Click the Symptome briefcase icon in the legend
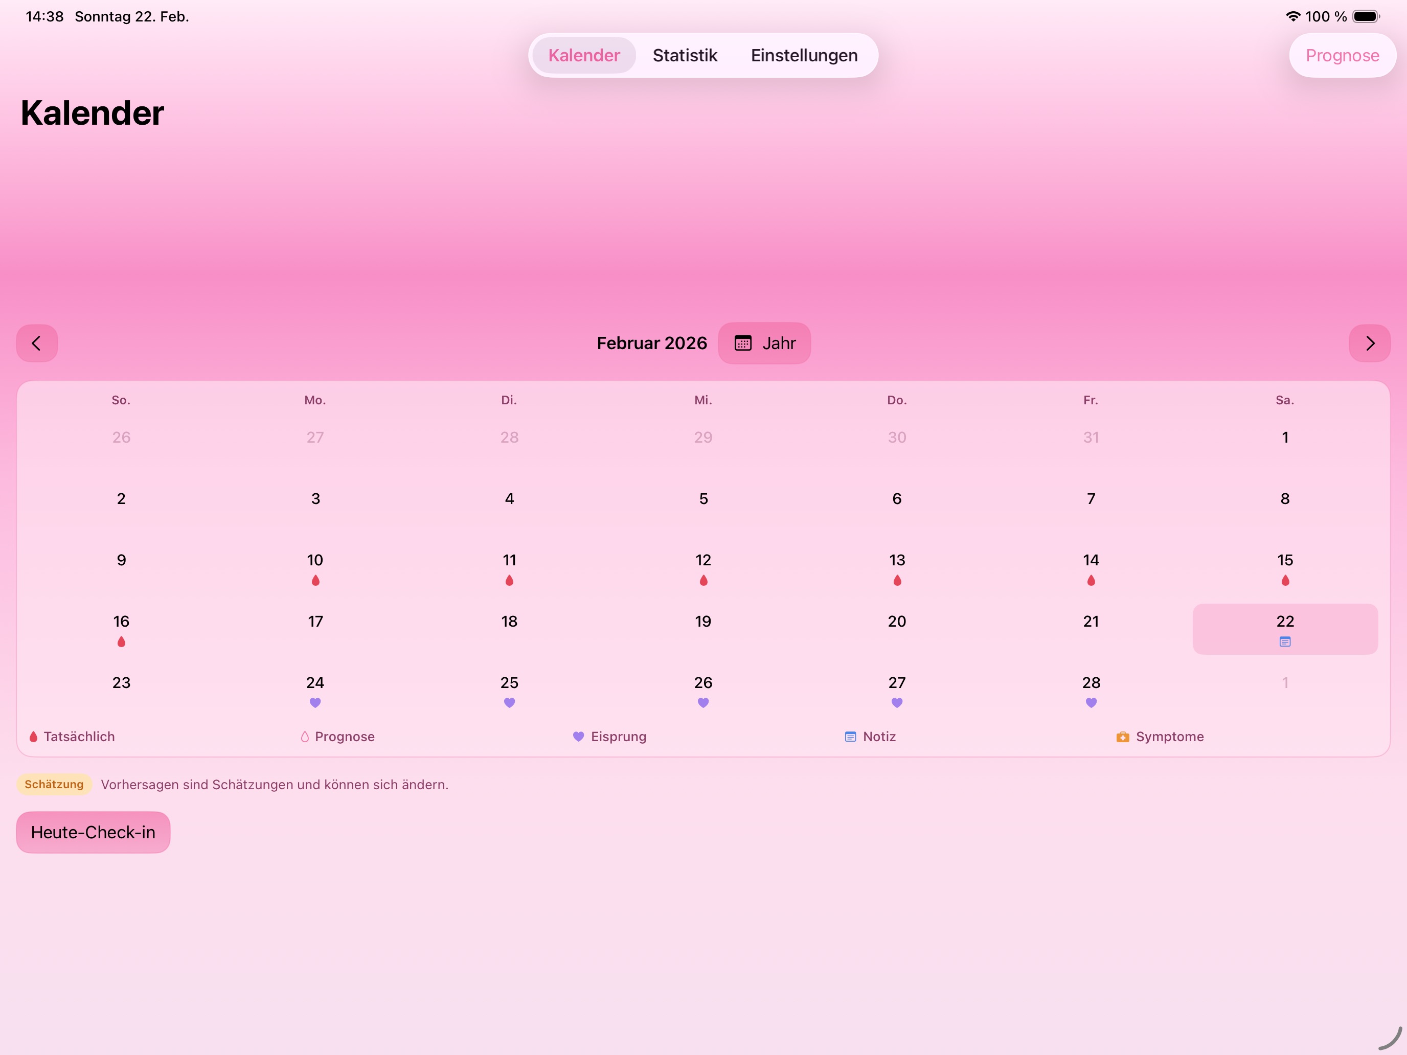This screenshot has height=1055, width=1407. (x=1123, y=737)
